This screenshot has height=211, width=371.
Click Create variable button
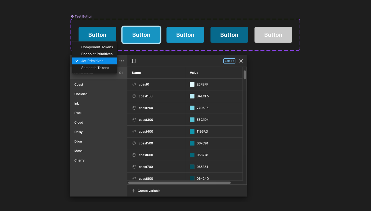146,191
